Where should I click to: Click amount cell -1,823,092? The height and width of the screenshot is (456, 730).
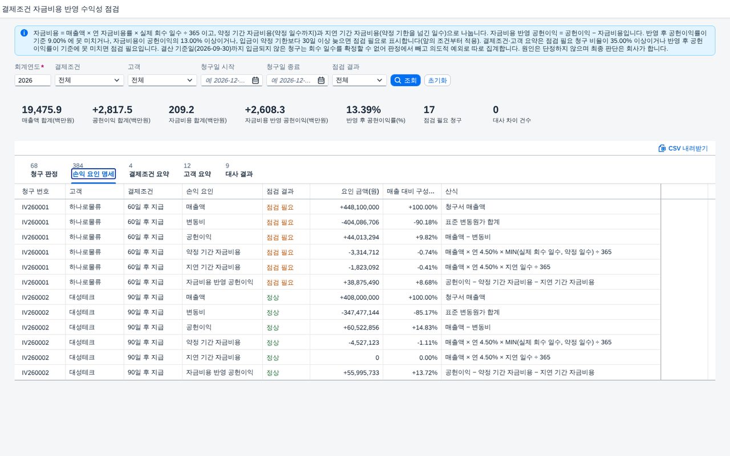click(364, 267)
